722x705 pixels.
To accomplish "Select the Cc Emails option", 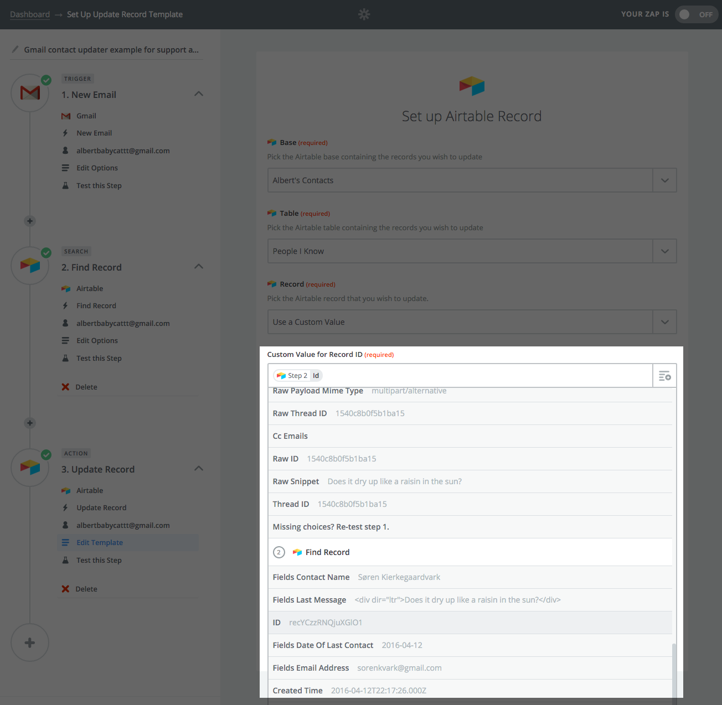I will pos(470,436).
